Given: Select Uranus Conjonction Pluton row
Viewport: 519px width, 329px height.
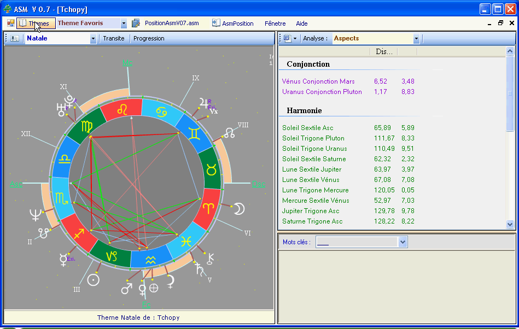Looking at the screenshot, I should 348,92.
